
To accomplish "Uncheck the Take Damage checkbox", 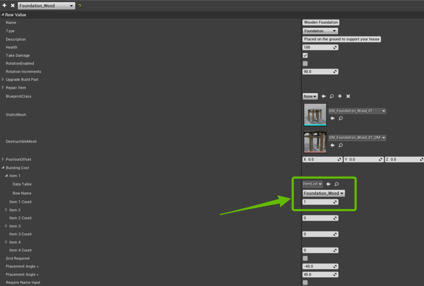I will click(305, 55).
